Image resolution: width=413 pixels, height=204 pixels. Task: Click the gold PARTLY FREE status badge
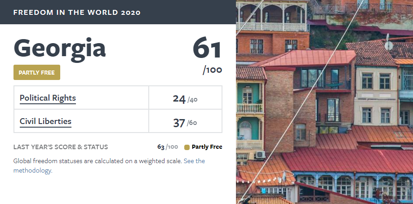point(36,72)
